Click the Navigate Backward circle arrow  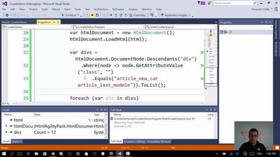(7, 15)
